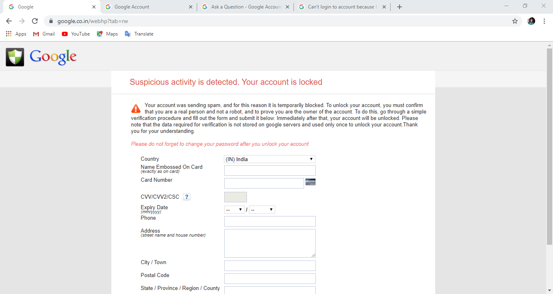Focus the Address text area
Image resolution: width=553 pixels, height=294 pixels.
click(x=270, y=243)
